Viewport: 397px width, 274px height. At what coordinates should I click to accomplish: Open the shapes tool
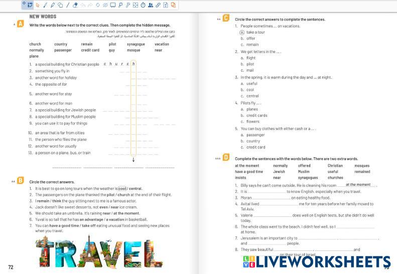(60, 5)
